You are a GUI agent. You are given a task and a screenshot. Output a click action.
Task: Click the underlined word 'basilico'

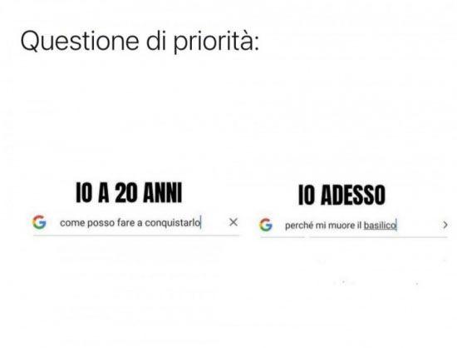point(380,226)
